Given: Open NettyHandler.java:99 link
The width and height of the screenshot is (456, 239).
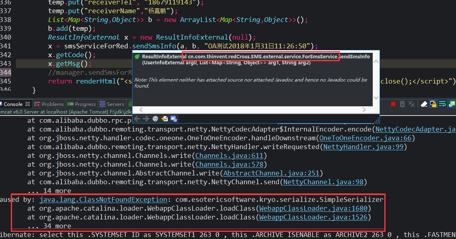Looking at the screenshot, I should pyautogui.click(x=363, y=147).
